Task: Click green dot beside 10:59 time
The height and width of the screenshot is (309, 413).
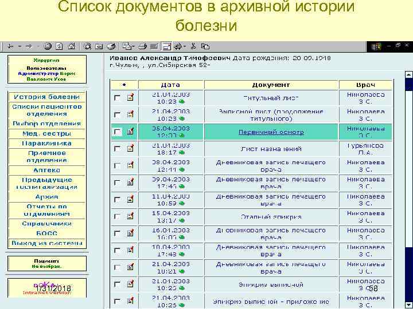Action: (182, 203)
